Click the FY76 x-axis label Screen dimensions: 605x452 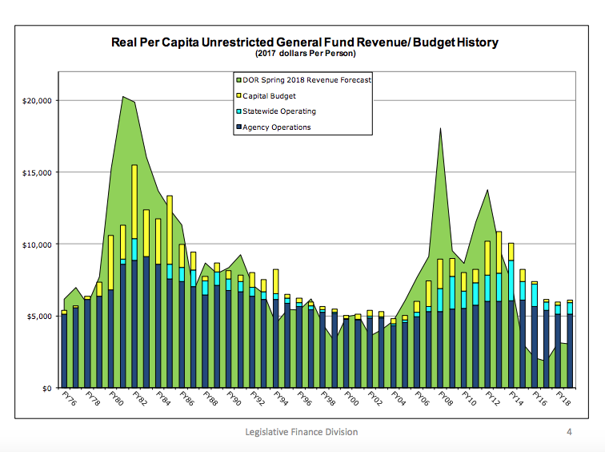pos(70,398)
